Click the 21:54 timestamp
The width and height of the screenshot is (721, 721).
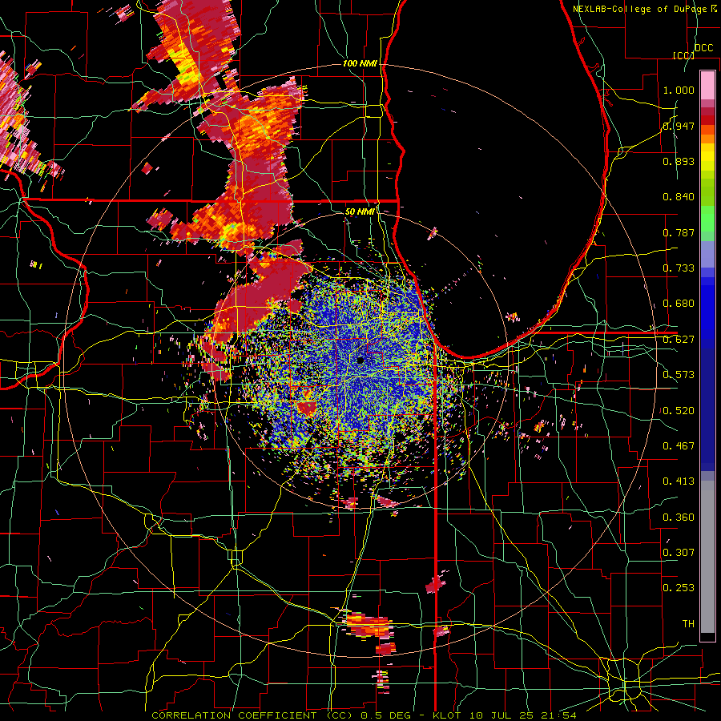pos(558,715)
